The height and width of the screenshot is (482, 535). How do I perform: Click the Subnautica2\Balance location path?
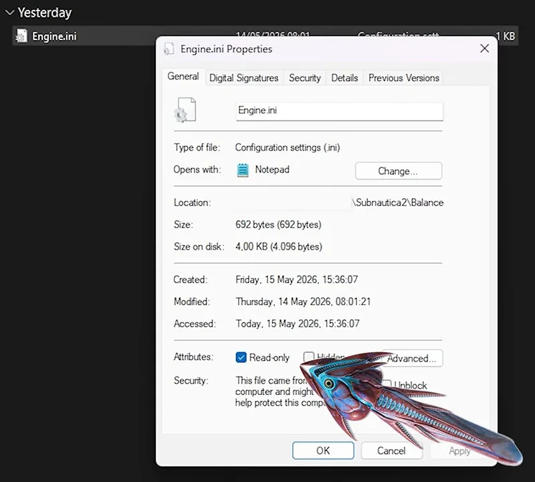pyautogui.click(x=398, y=203)
